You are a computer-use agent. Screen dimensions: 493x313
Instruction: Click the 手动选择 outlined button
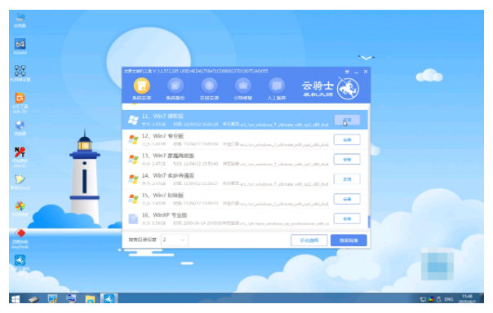(x=309, y=240)
